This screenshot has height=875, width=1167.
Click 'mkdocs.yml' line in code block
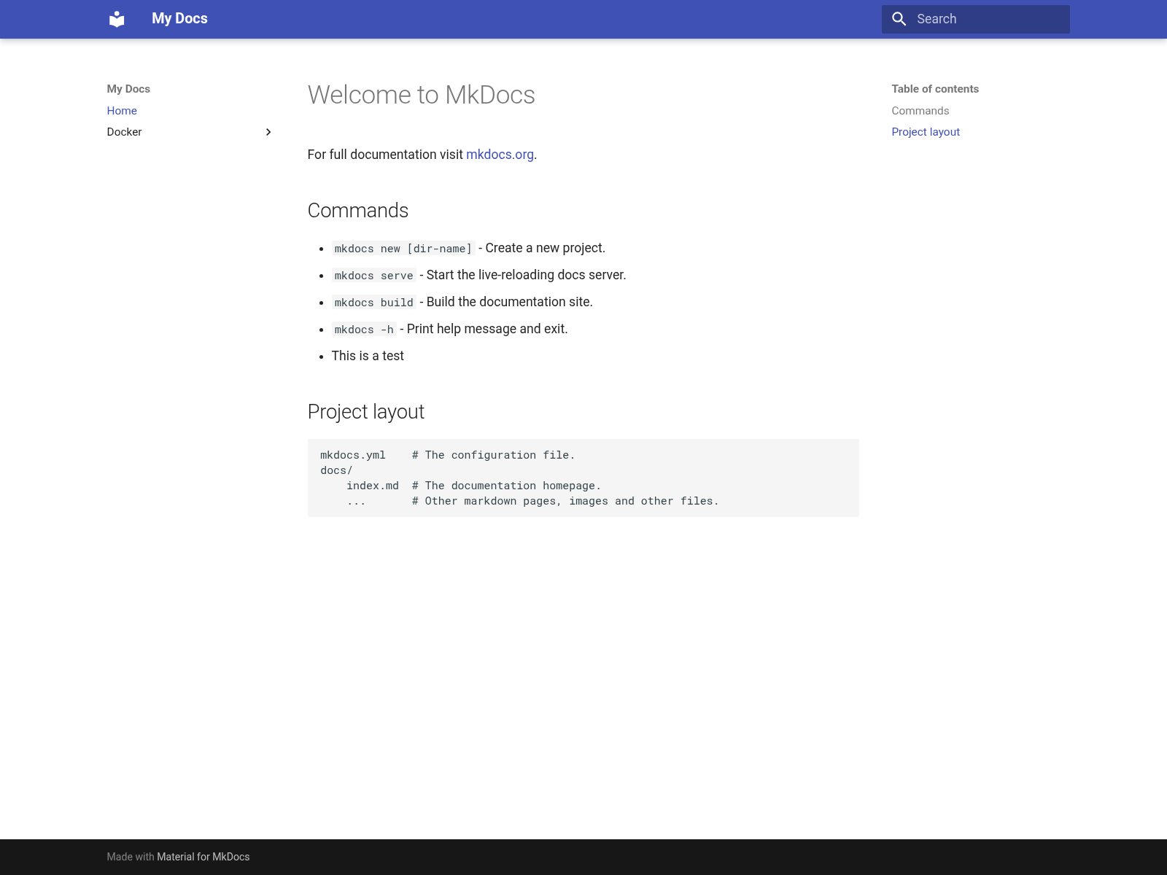tap(448, 455)
